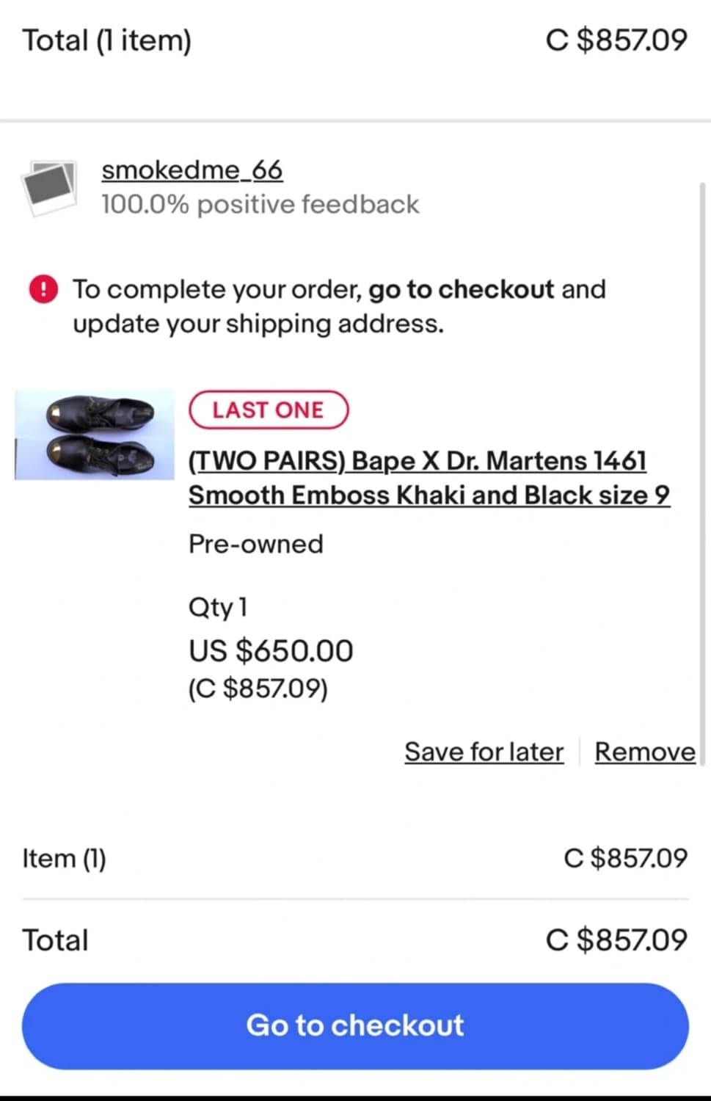Click the Pre-owned condition label
Viewport: 711px width, 1101px height.
click(x=255, y=544)
